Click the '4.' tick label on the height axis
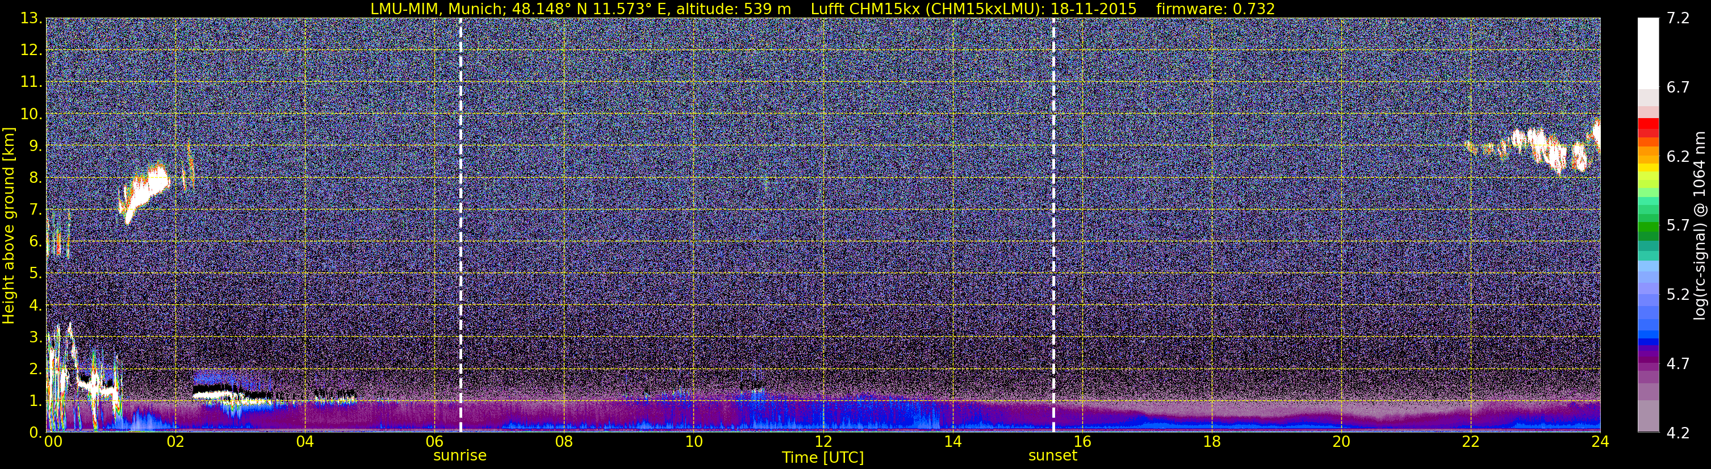Screen dimensions: 1711x469 35,305
